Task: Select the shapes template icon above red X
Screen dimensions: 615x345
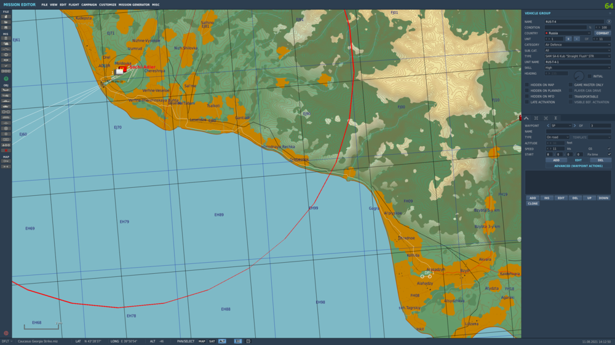Action: click(x=6, y=145)
